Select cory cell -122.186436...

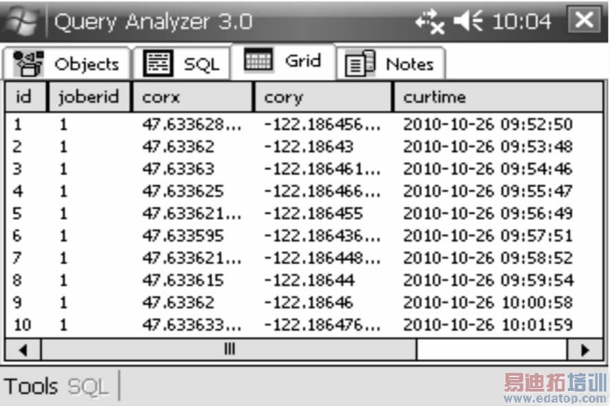(x=323, y=235)
